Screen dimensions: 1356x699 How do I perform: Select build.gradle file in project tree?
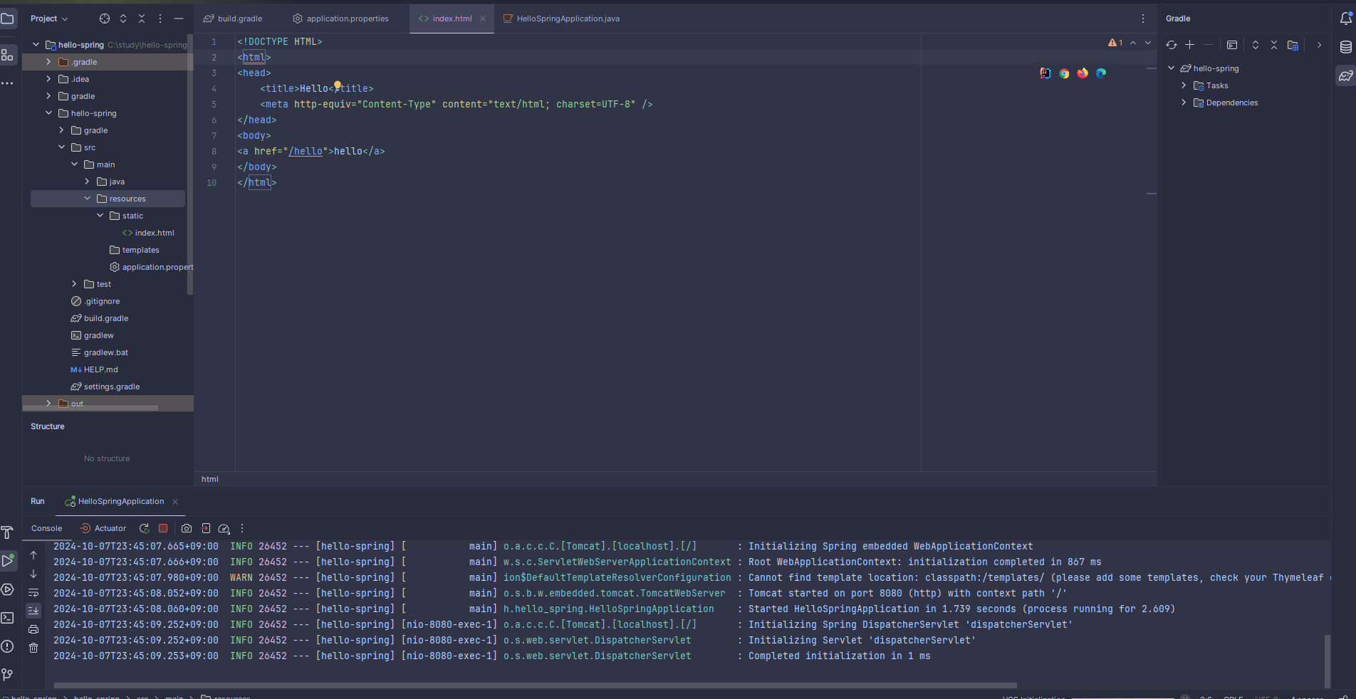(x=100, y=318)
